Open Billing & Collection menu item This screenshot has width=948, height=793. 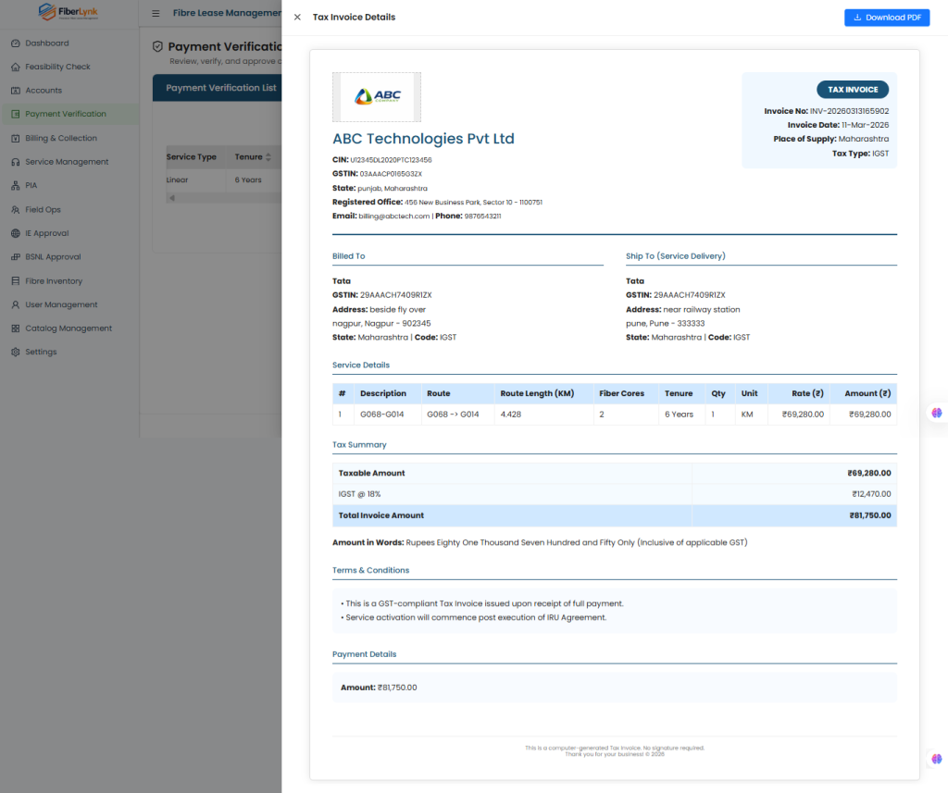point(60,138)
